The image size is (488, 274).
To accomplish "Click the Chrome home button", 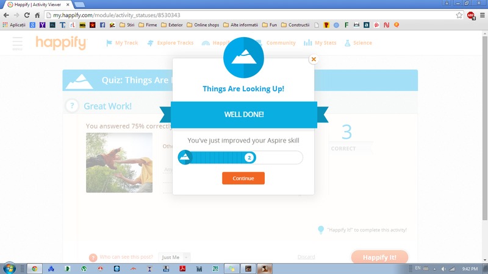I will click(x=37, y=15).
